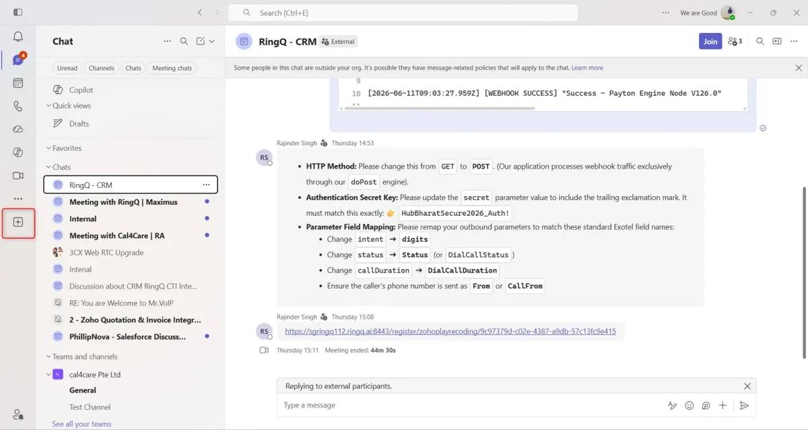This screenshot has width=808, height=430.
Task: Open chat header more options ellipsis
Action: tap(795, 41)
